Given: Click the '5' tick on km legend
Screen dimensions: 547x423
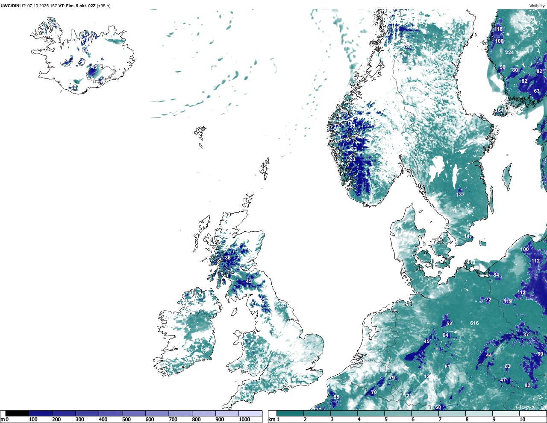Looking at the screenshot, I should tap(385, 420).
